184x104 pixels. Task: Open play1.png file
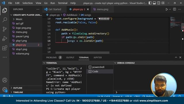26,41
